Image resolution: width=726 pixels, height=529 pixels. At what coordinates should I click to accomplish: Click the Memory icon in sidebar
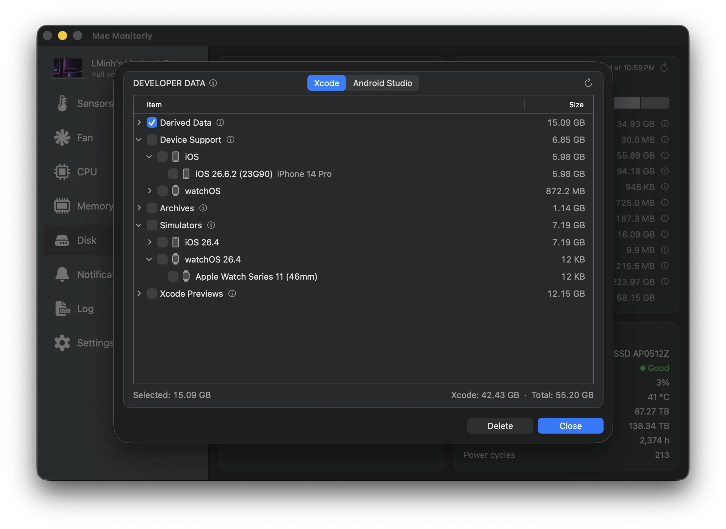62,206
